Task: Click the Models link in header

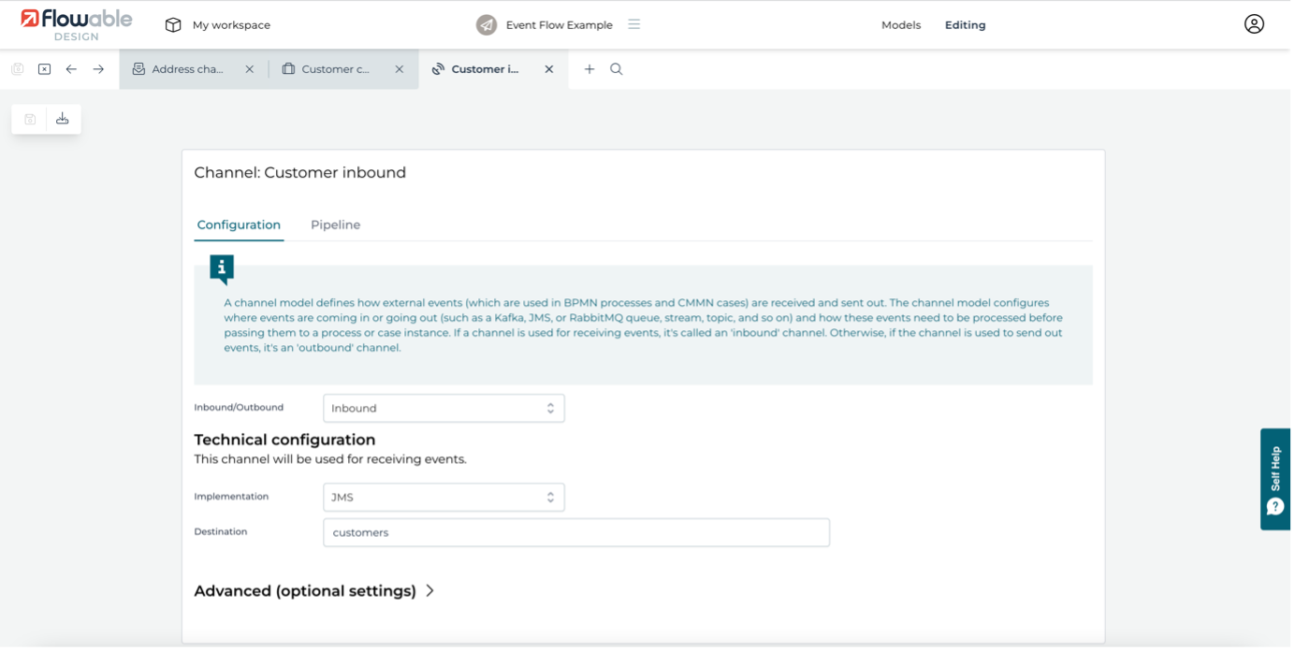Action: pos(901,25)
